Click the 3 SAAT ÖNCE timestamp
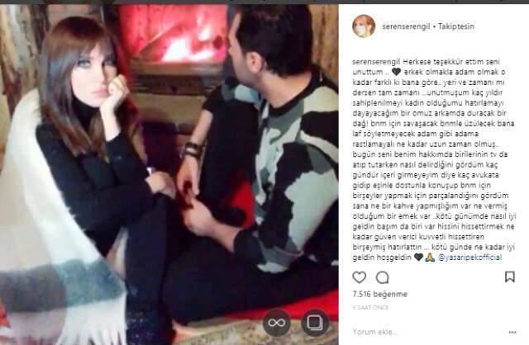529x345 pixels. pos(370,307)
